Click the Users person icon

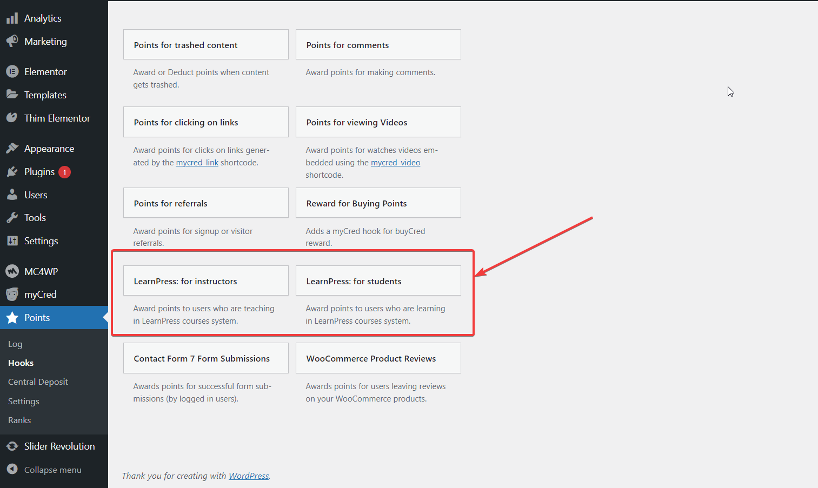tap(12, 195)
